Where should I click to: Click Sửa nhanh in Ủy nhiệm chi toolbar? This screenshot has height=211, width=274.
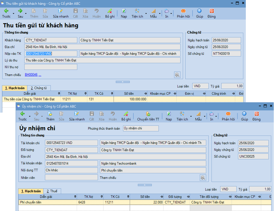[x=77, y=116]
